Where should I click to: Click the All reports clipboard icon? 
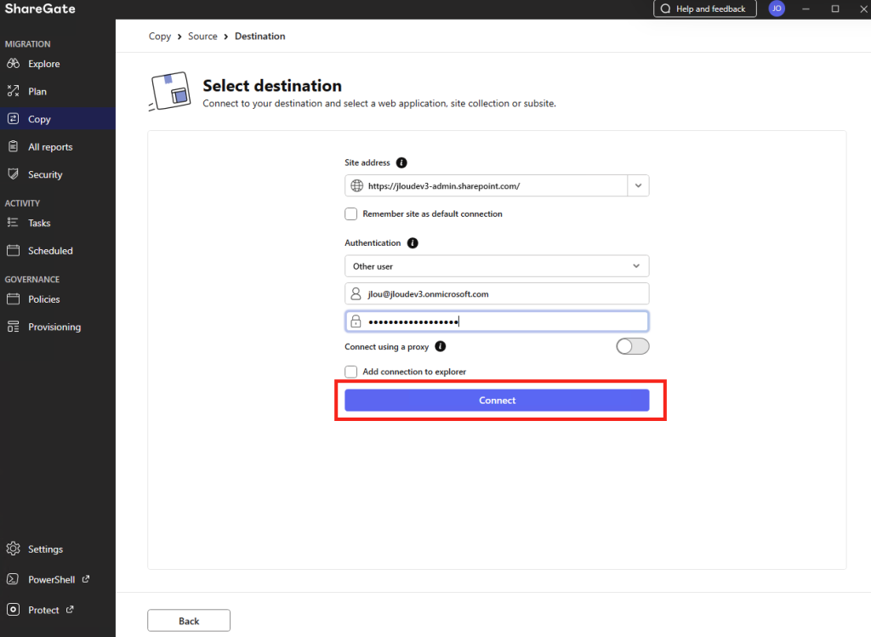[x=14, y=146]
